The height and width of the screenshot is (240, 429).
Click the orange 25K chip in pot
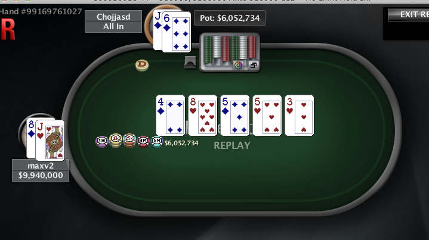[129, 141]
